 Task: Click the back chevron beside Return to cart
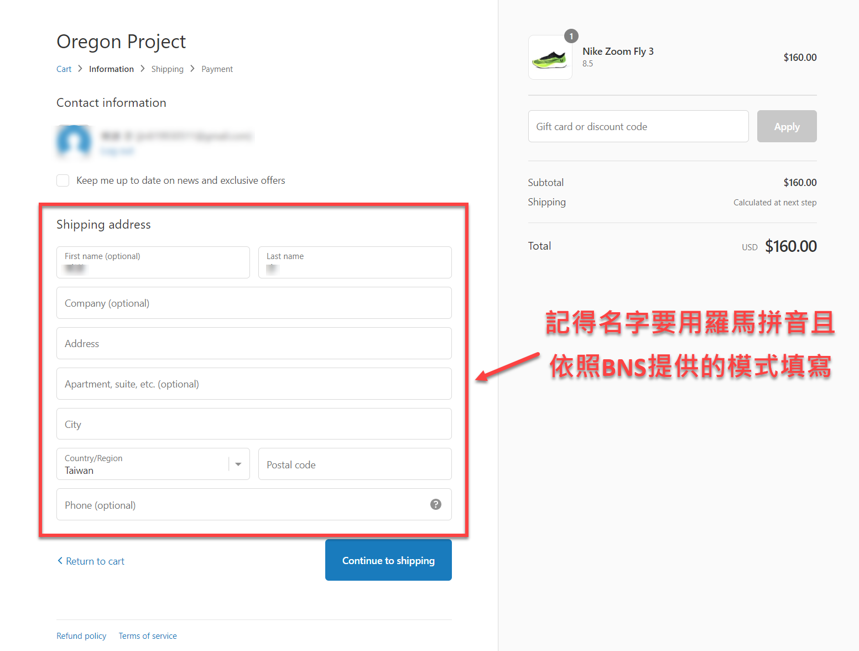(x=60, y=561)
